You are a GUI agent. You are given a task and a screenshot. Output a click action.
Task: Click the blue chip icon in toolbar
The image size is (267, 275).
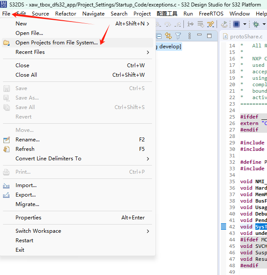(236, 25)
